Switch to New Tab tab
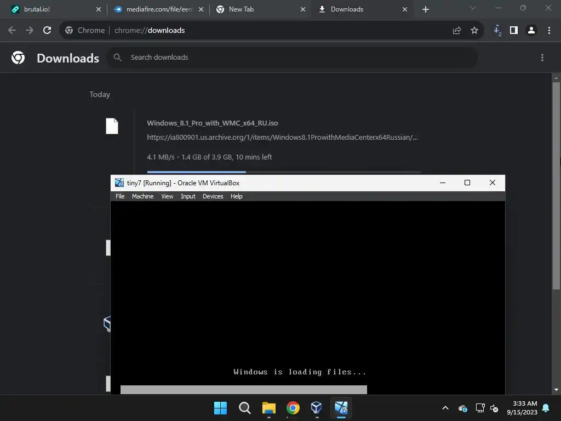This screenshot has width=561, height=421. (x=260, y=9)
